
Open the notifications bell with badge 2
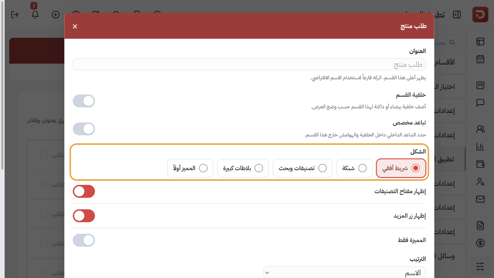pos(35,14)
